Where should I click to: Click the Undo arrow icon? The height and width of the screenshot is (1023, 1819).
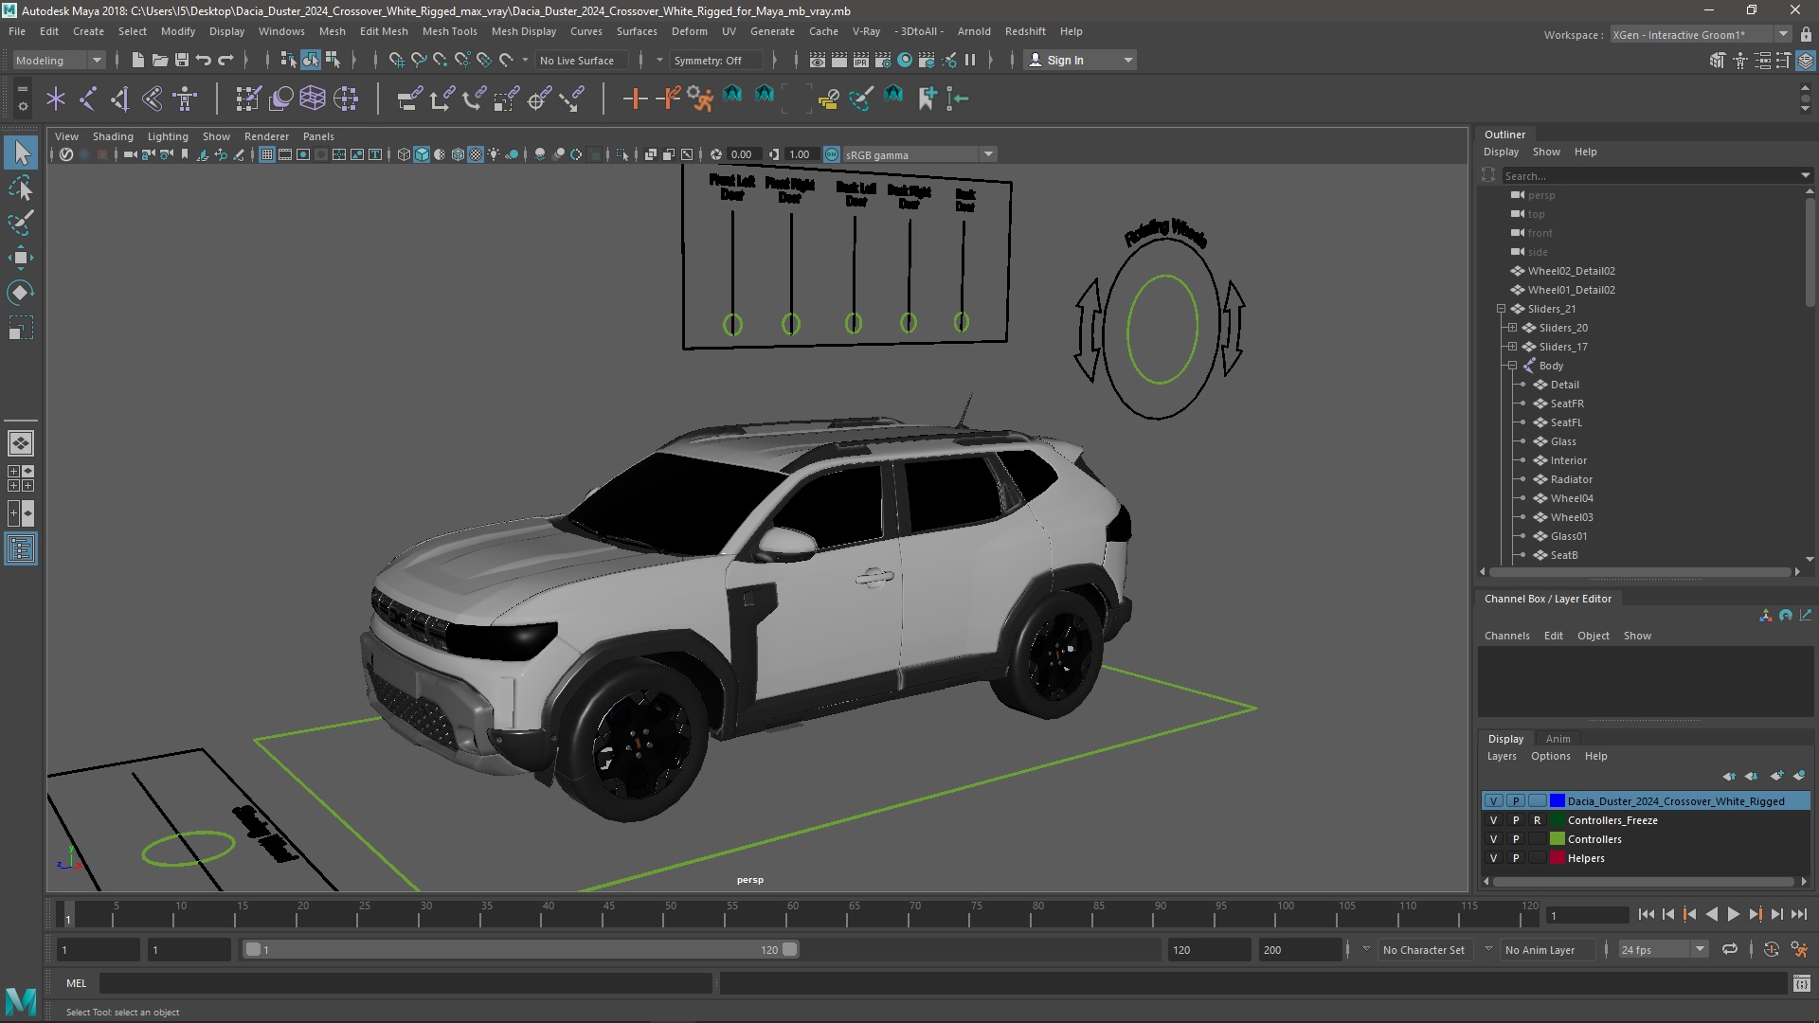coord(204,60)
